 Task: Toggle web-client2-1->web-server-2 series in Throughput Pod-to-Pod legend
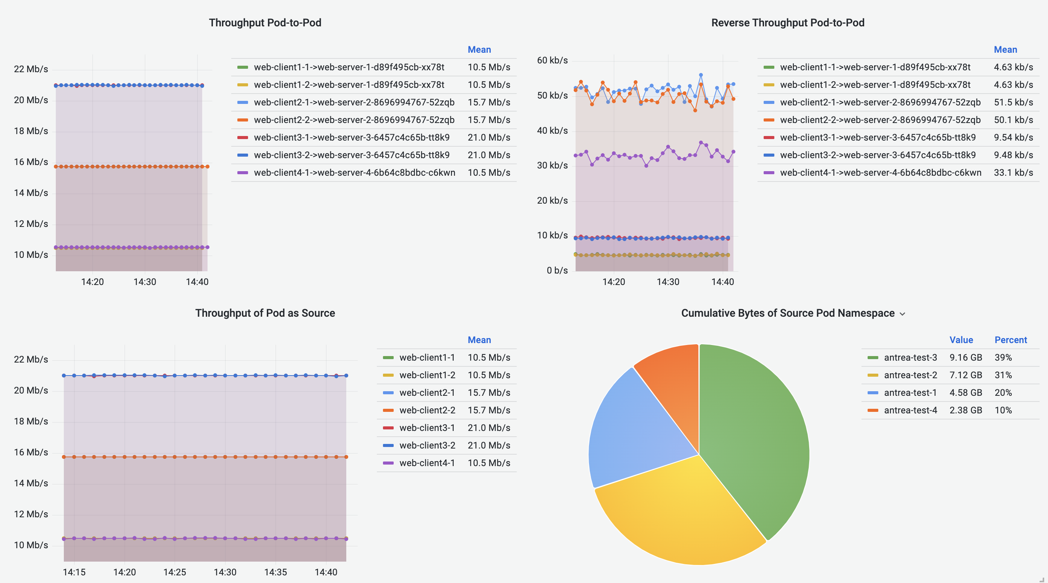click(x=354, y=102)
